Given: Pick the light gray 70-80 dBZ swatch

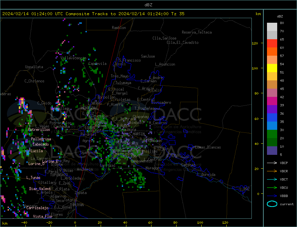Looking at the screenshot, I should [272, 27].
